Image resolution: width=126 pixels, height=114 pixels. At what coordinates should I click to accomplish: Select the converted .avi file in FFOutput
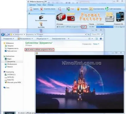[x=40, y=49]
